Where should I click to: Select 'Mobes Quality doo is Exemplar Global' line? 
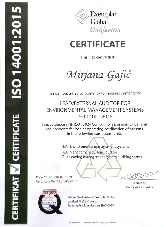pyautogui.click(x=91, y=197)
